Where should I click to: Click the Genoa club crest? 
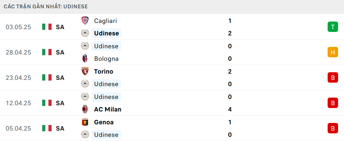[85, 122]
